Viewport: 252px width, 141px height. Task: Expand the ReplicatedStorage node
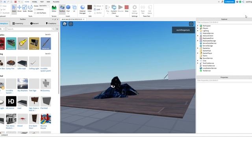198,41
